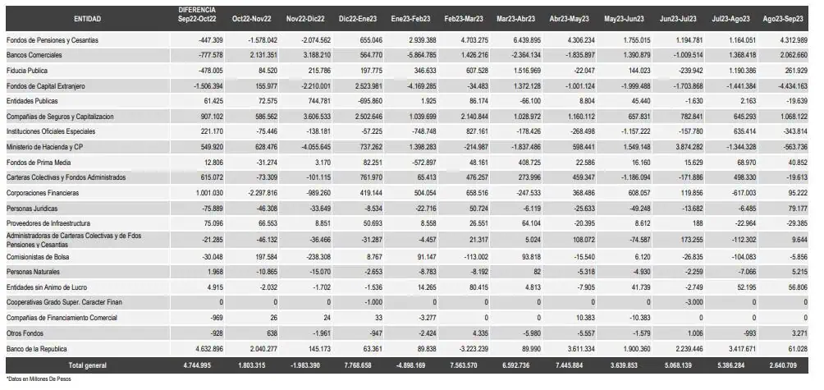
Task: Click the Comisionistas de Bolsa row label
Action: [x=38, y=257]
